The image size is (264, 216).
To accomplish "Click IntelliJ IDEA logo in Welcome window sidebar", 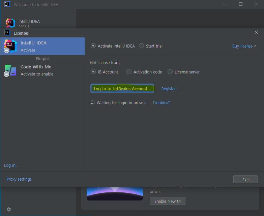I will click(x=10, y=23).
